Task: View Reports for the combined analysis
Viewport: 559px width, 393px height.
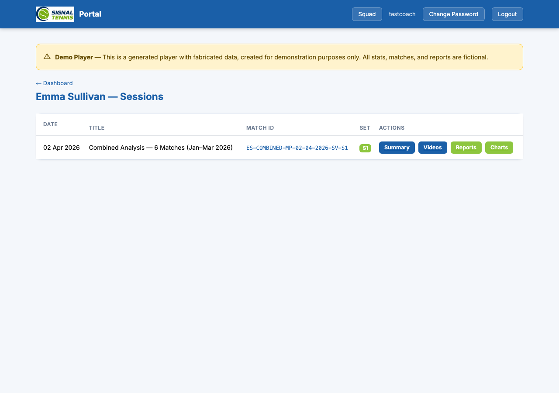Action: coord(466,148)
